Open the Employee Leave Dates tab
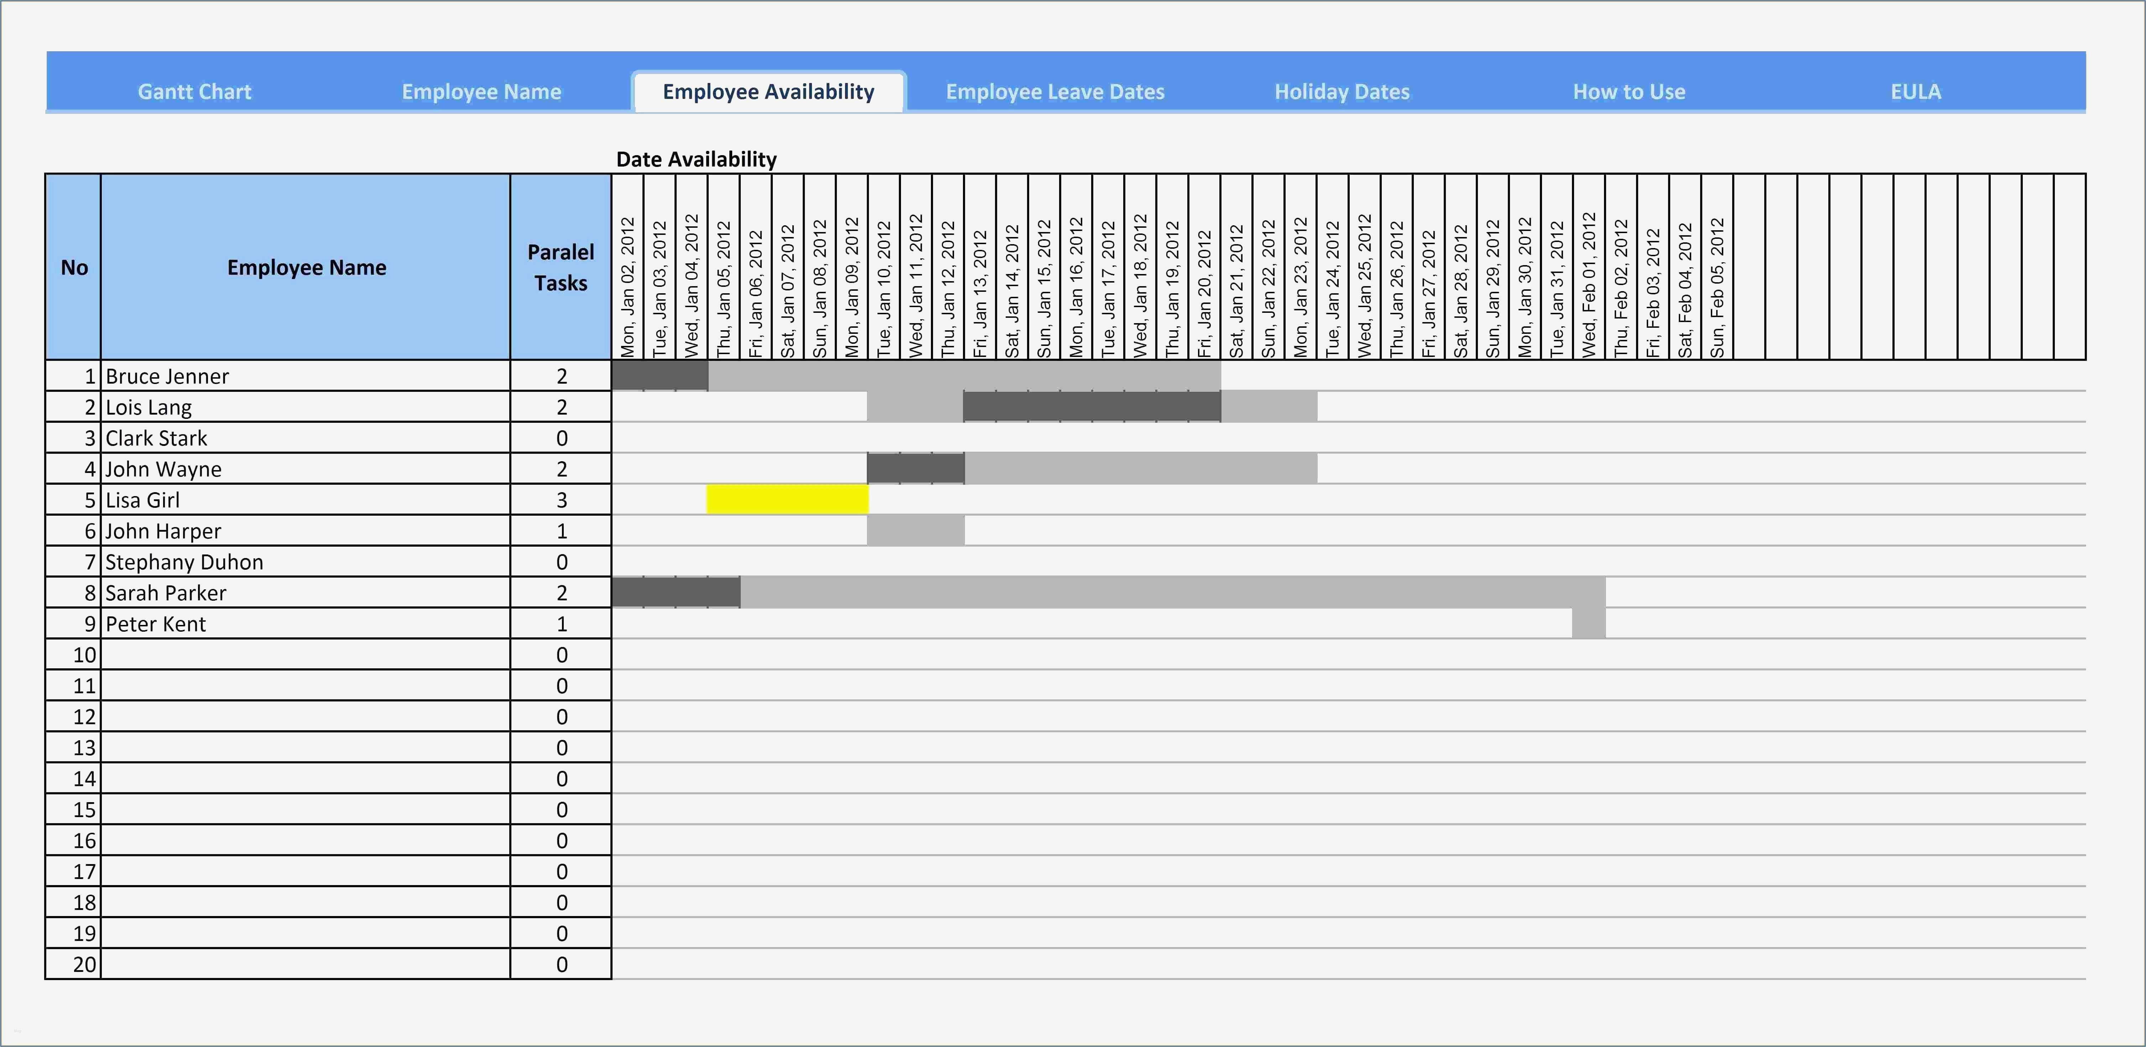 (x=1055, y=91)
